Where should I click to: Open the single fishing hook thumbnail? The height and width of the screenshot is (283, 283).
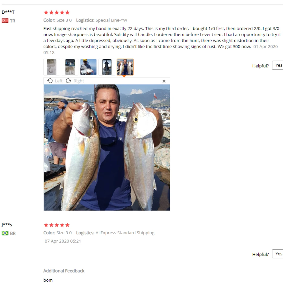click(x=52, y=67)
